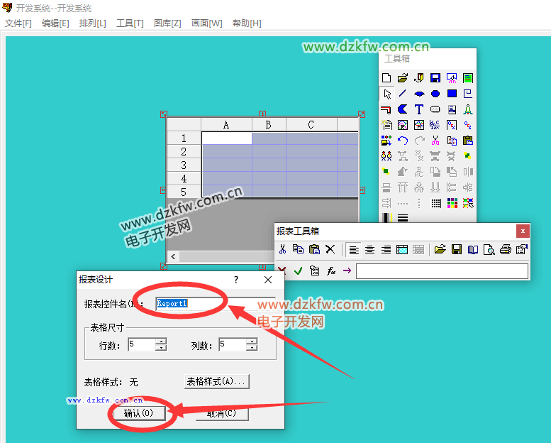The height and width of the screenshot is (443, 551).
Task: Toggle right alignment in report toolbar
Action: [x=386, y=249]
